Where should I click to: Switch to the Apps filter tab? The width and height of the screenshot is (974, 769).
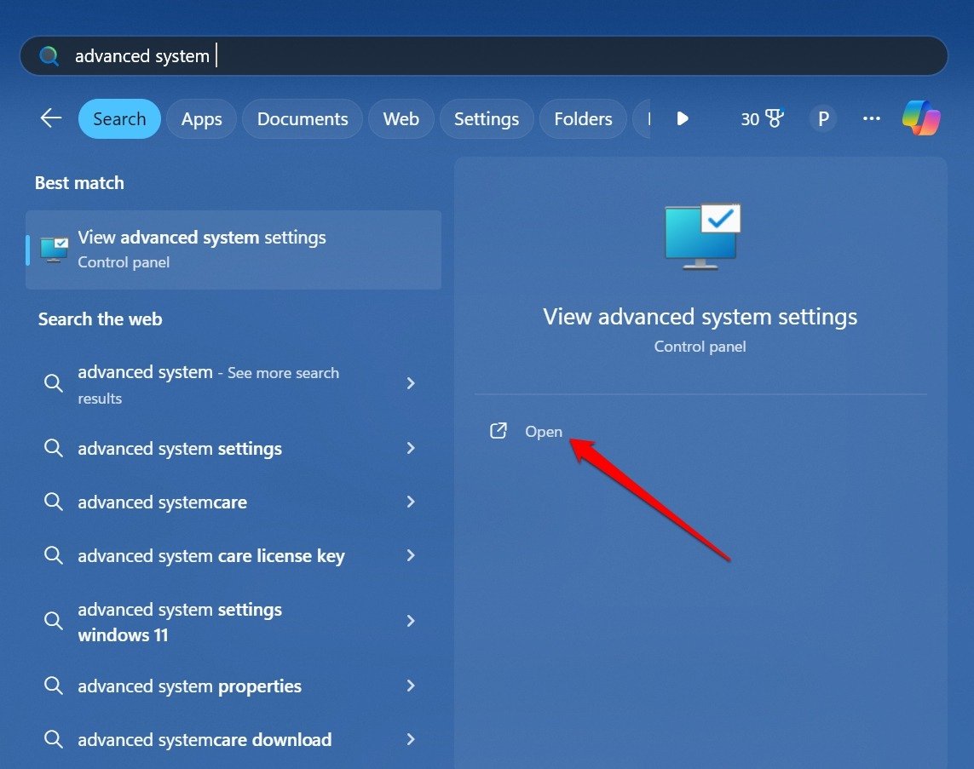pyautogui.click(x=201, y=118)
